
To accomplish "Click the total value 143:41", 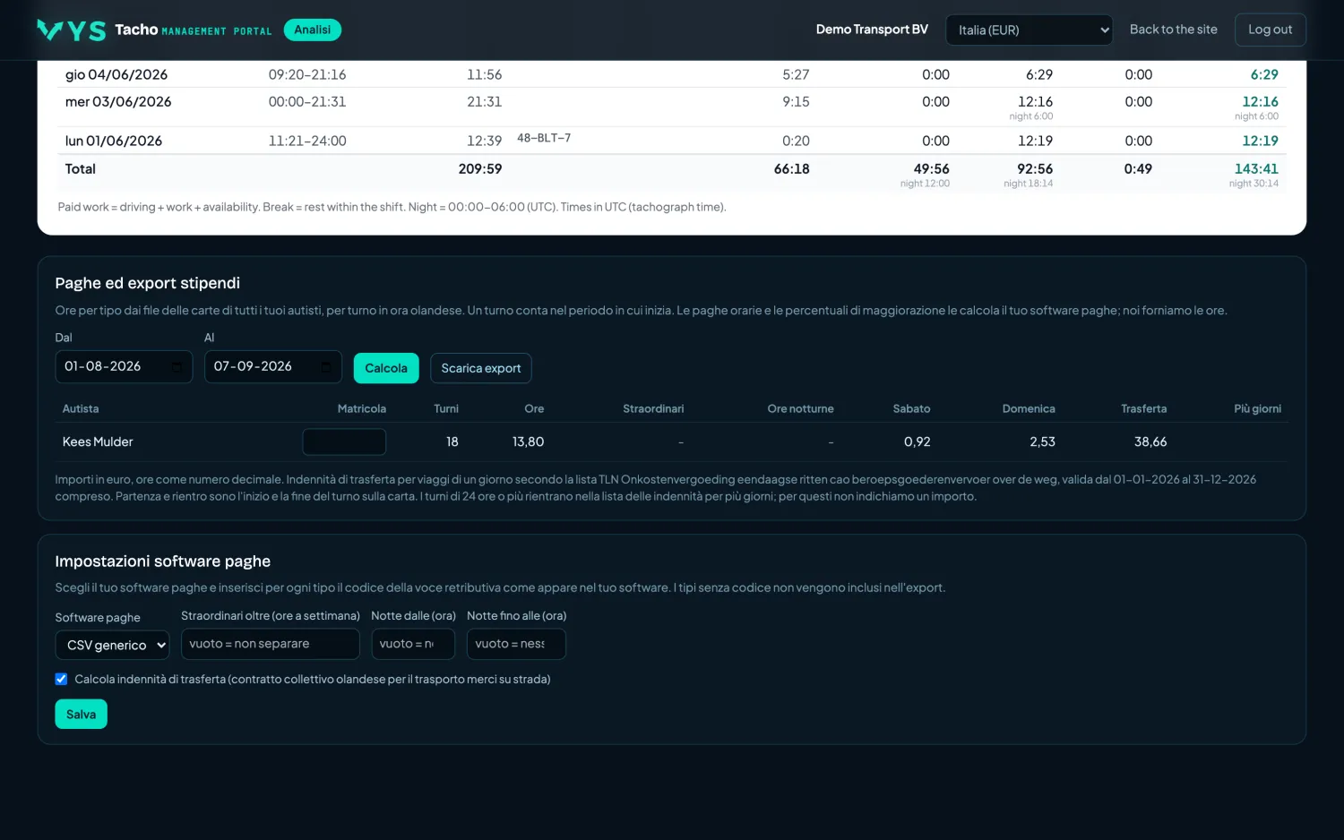I will pos(1256,168).
